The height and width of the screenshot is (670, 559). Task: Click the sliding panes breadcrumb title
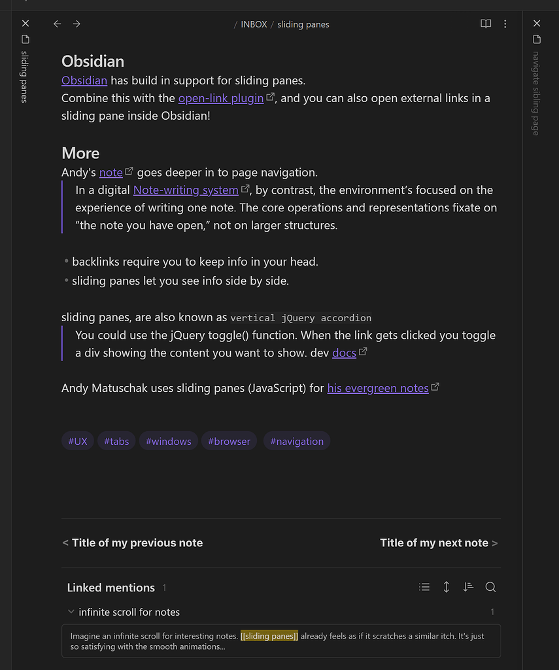click(x=303, y=24)
